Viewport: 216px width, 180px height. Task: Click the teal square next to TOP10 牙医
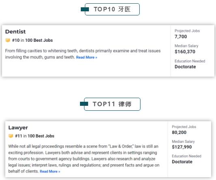(85, 9)
